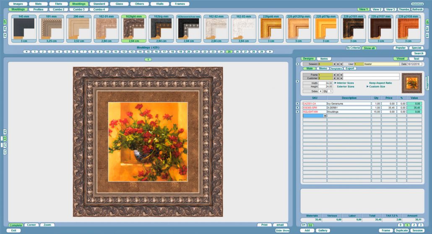Open the Session dropdown arrow

pyautogui.click(x=341, y=64)
